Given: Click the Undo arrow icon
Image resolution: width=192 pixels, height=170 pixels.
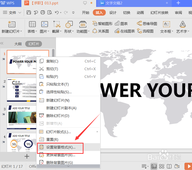Looking at the screenshot, I should click(57, 13).
